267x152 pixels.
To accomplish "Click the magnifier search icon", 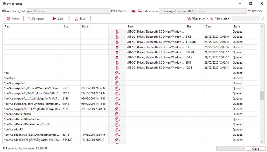I will [x=263, y=18].
